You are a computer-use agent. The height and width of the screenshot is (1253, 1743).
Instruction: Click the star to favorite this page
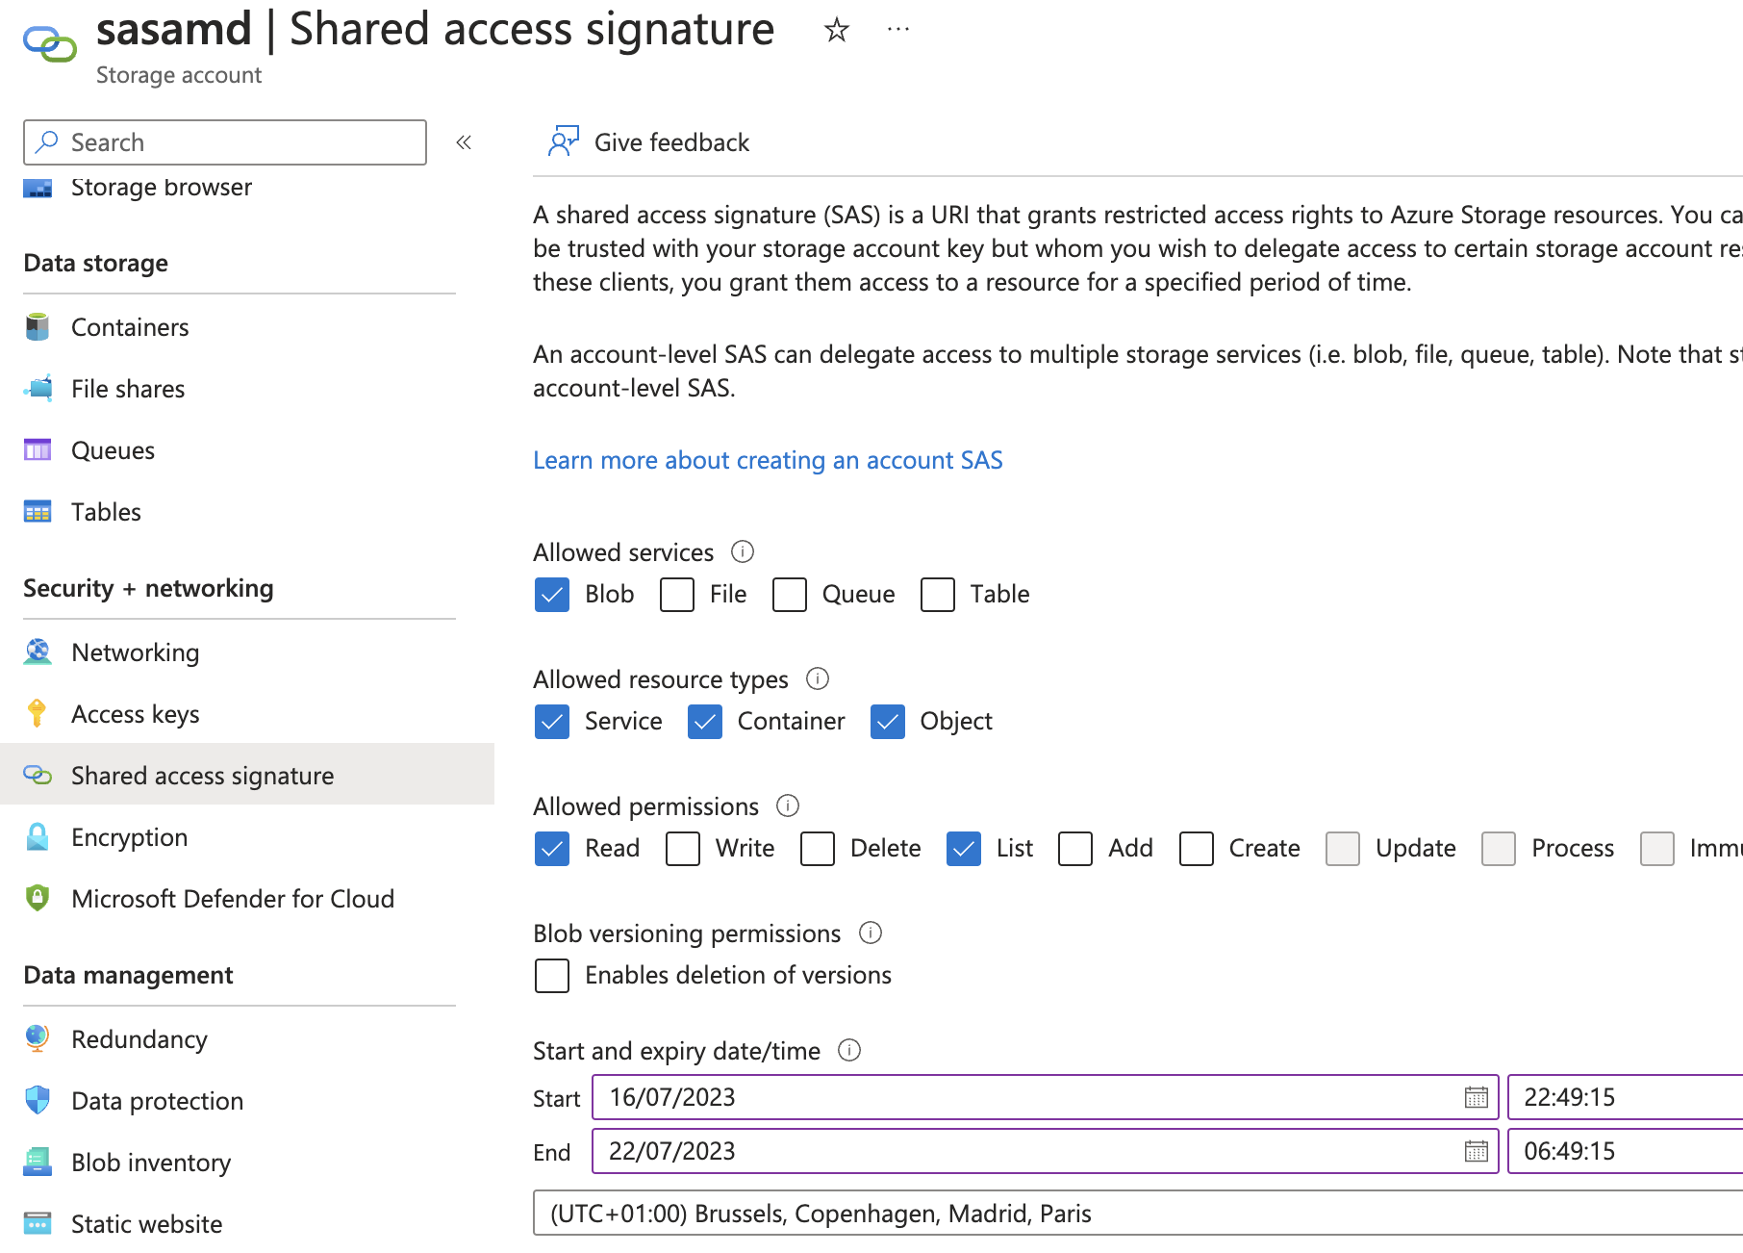[x=835, y=29]
